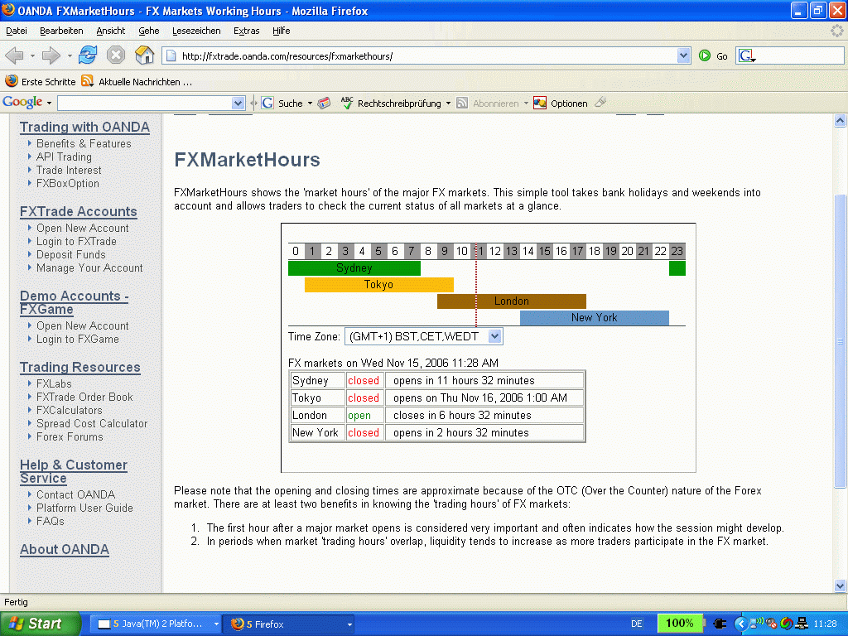Open the Suche options dropdown arrow

point(310,104)
